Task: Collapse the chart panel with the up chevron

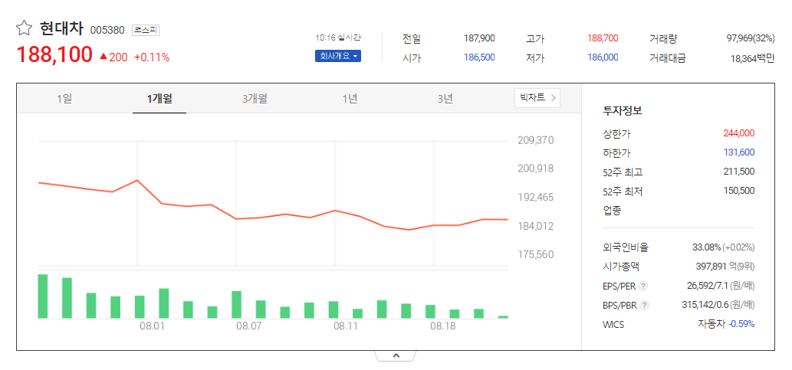Action: click(396, 356)
